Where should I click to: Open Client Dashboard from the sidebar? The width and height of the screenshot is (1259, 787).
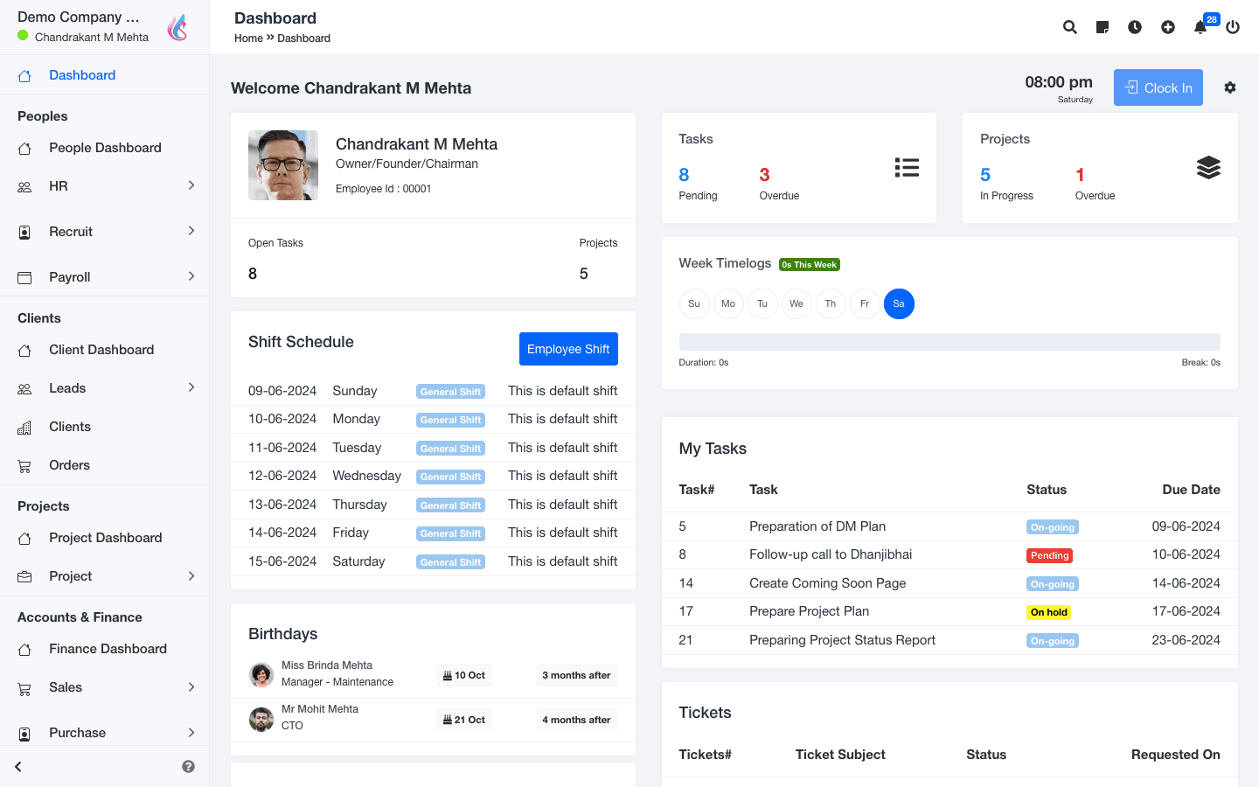point(101,350)
